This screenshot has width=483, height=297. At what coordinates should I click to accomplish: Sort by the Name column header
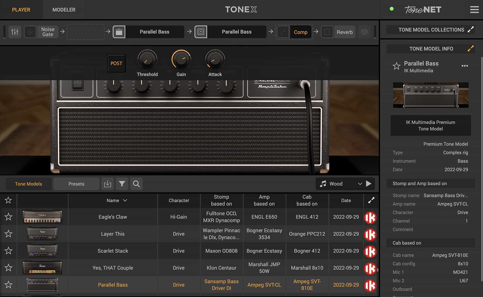[116, 201]
